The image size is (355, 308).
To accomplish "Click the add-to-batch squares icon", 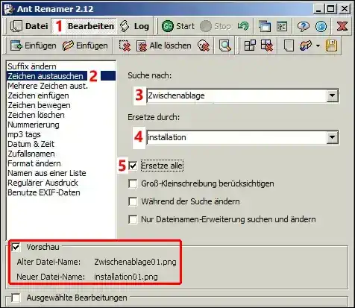I will [250, 45].
